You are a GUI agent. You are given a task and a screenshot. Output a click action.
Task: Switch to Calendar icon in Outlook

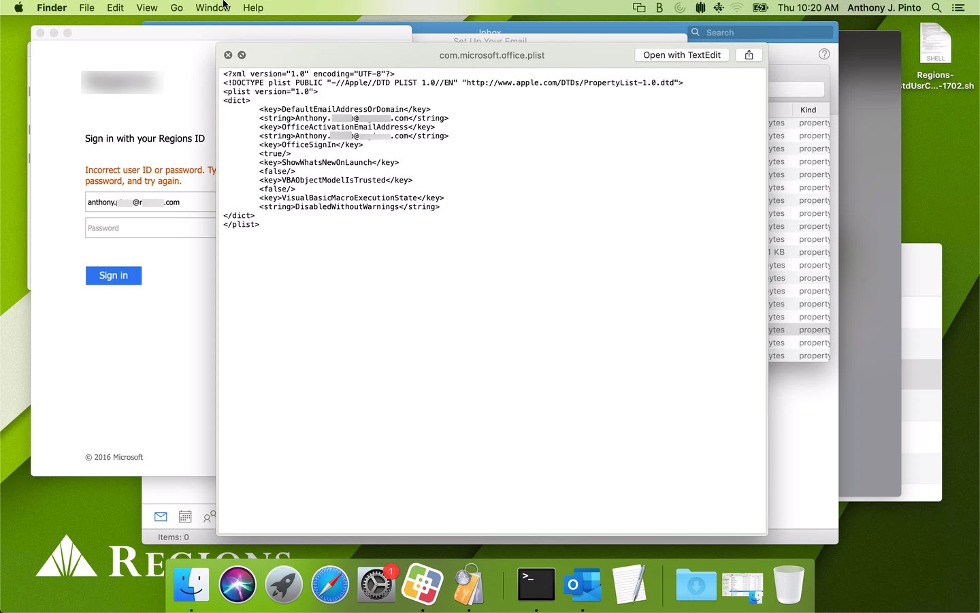point(185,517)
